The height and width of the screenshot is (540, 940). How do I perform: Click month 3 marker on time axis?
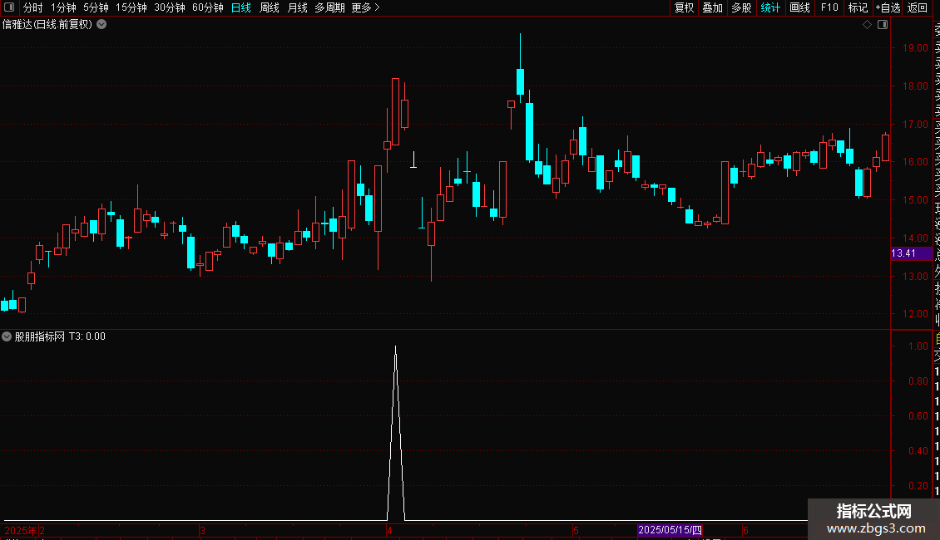(x=203, y=530)
